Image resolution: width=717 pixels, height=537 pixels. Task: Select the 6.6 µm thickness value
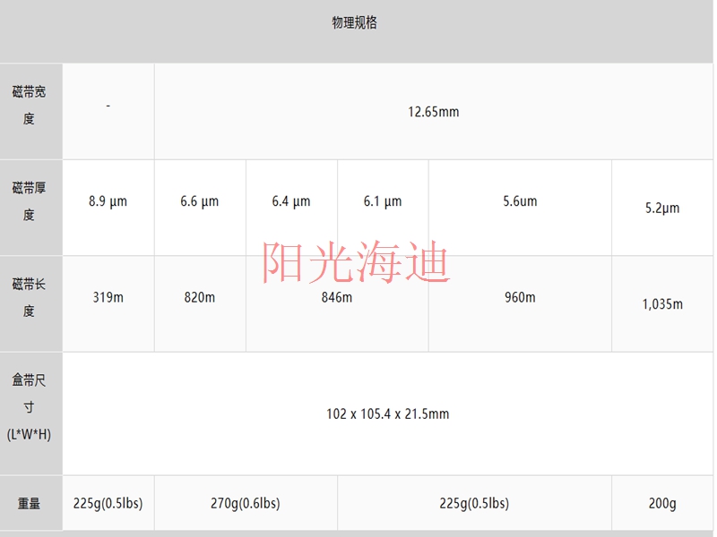199,201
